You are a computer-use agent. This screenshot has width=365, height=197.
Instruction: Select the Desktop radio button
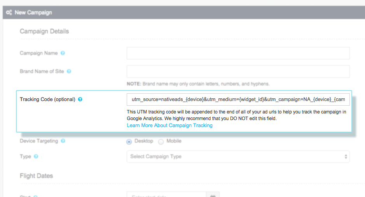coord(129,142)
